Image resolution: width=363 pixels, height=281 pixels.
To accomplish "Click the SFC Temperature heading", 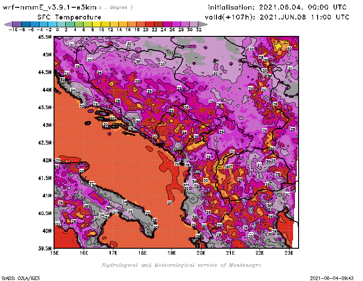I will coord(69,17).
